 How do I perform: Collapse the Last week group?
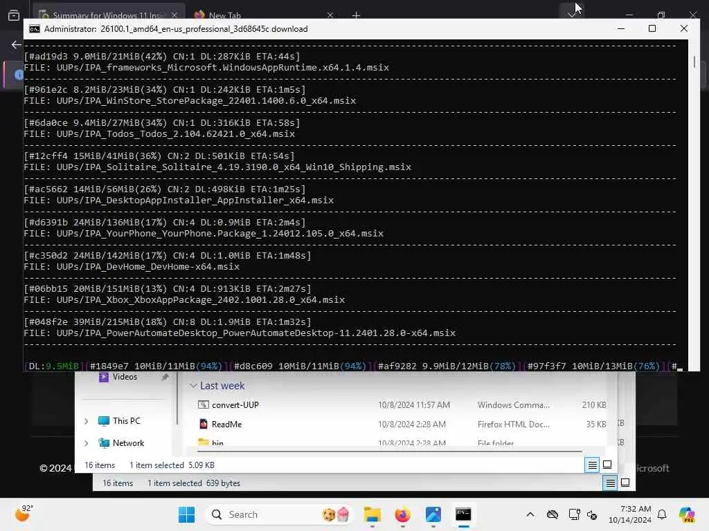click(x=193, y=386)
